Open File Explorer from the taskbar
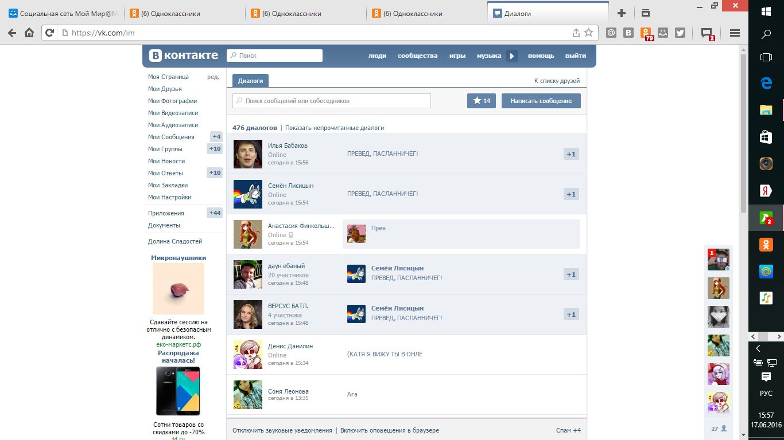 pyautogui.click(x=766, y=110)
